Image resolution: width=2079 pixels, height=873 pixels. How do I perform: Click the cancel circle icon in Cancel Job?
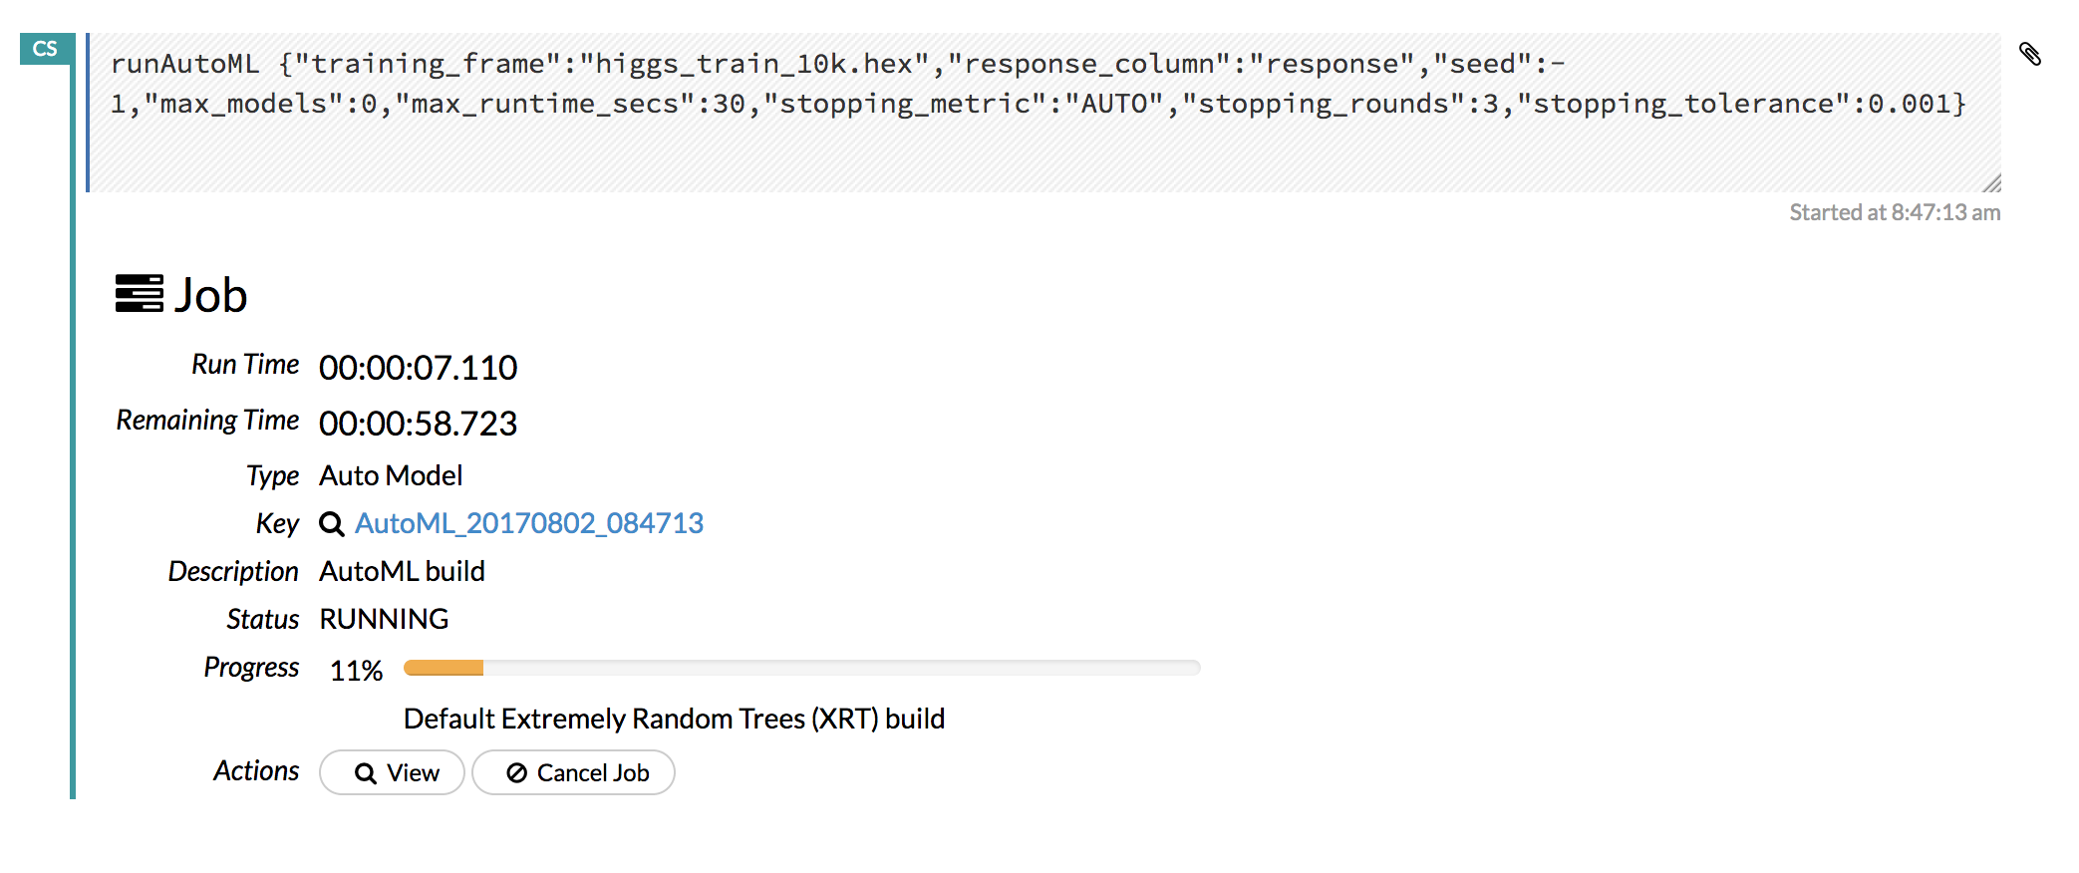[516, 773]
